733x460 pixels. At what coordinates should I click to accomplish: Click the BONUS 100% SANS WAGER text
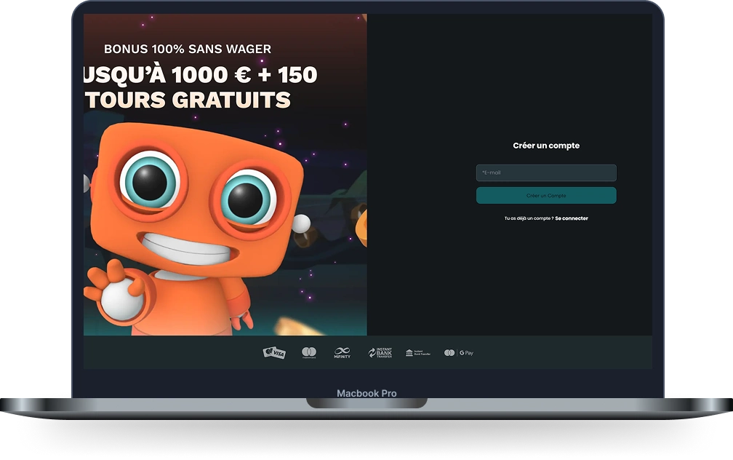coord(188,49)
